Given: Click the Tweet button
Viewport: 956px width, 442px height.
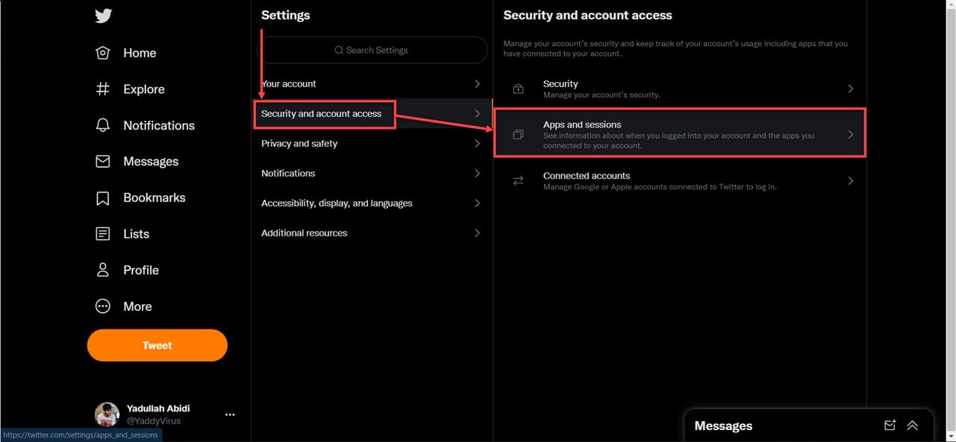Looking at the screenshot, I should click(157, 345).
